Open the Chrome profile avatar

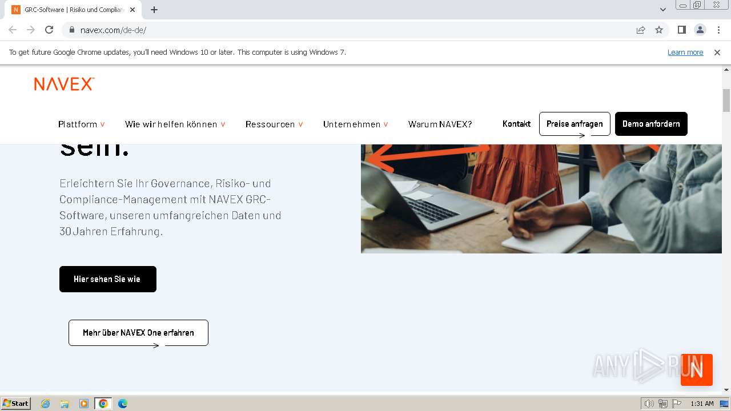tap(700, 30)
